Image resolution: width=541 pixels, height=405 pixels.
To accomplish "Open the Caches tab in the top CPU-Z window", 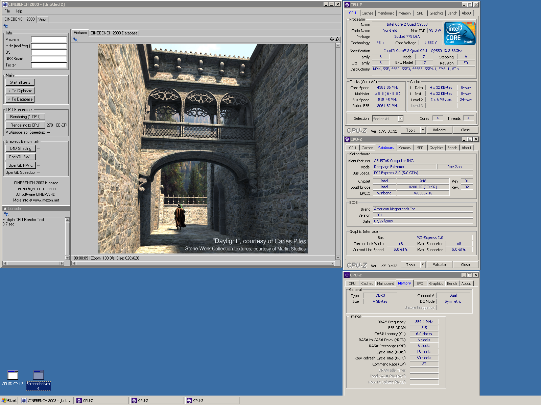I will pos(368,13).
